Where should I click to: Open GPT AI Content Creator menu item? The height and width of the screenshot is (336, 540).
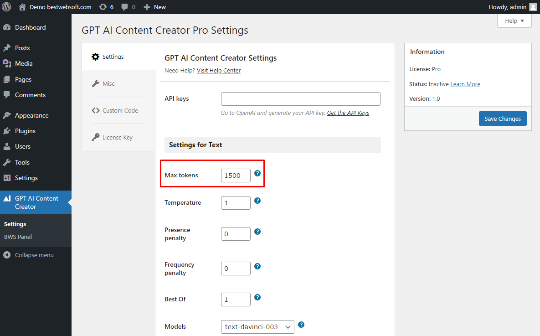pyautogui.click(x=36, y=202)
